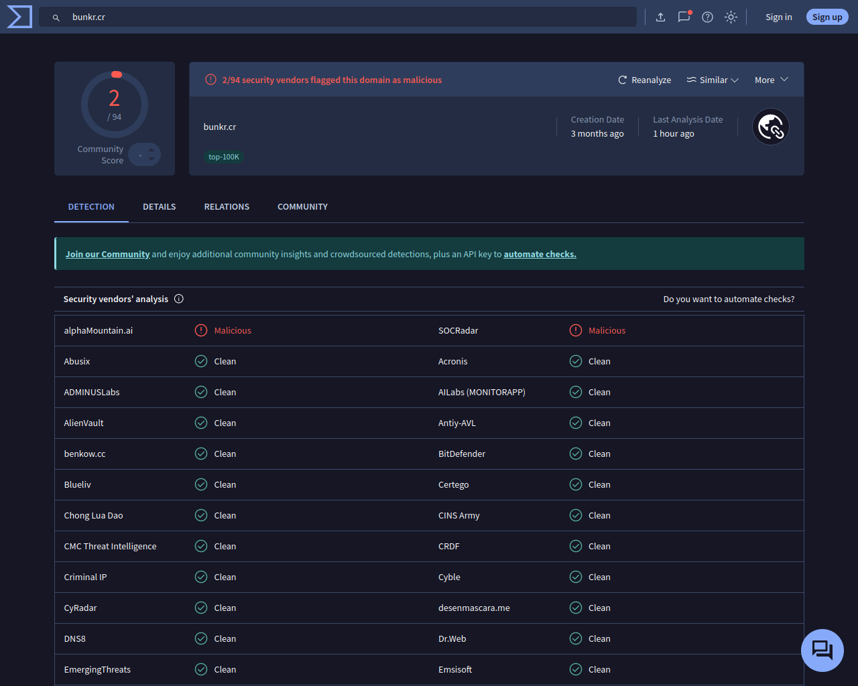
Task: Click the desenmascara.me vendor name
Action: pyautogui.click(x=474, y=608)
